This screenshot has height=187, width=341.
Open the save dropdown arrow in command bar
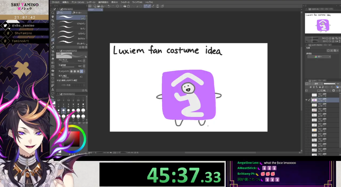(105, 6)
